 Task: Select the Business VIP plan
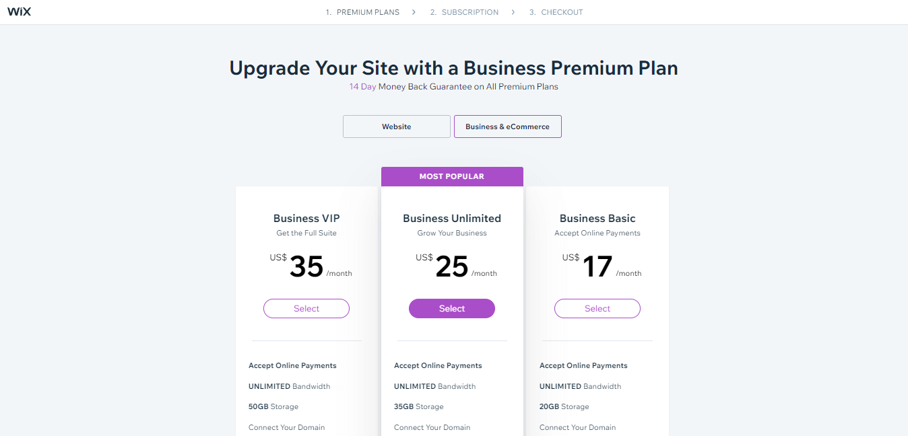click(x=306, y=308)
